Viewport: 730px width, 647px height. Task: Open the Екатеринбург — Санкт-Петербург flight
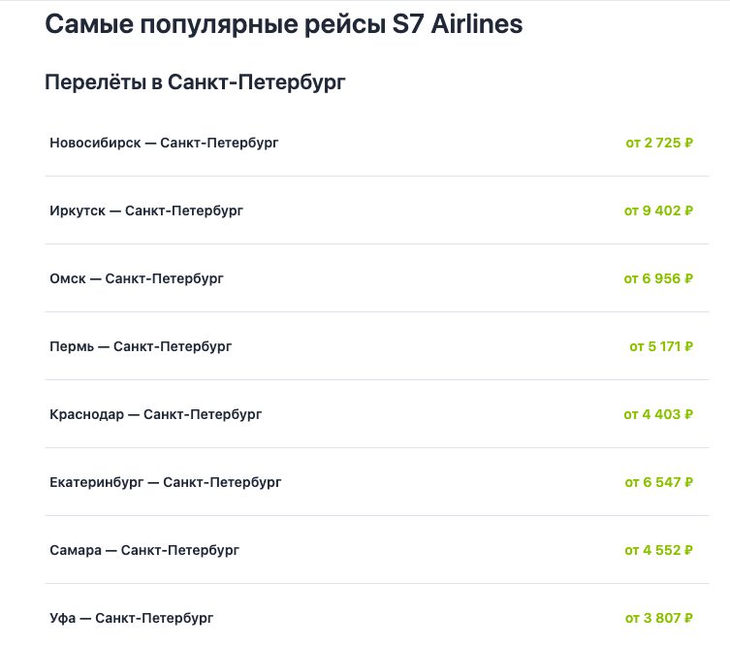click(x=166, y=482)
